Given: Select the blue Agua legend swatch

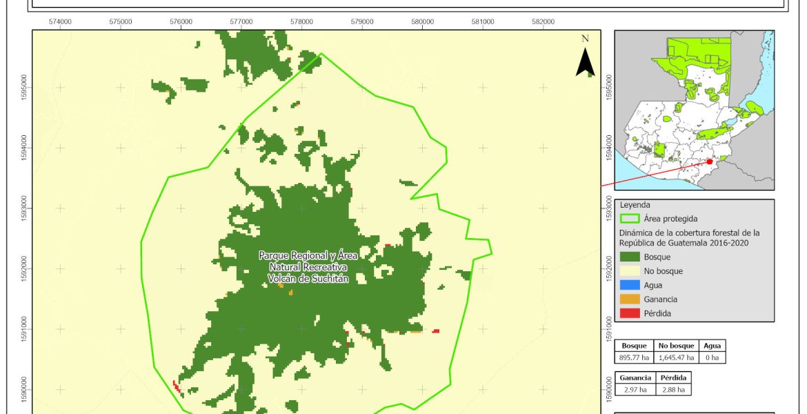Looking at the screenshot, I should tap(630, 285).
